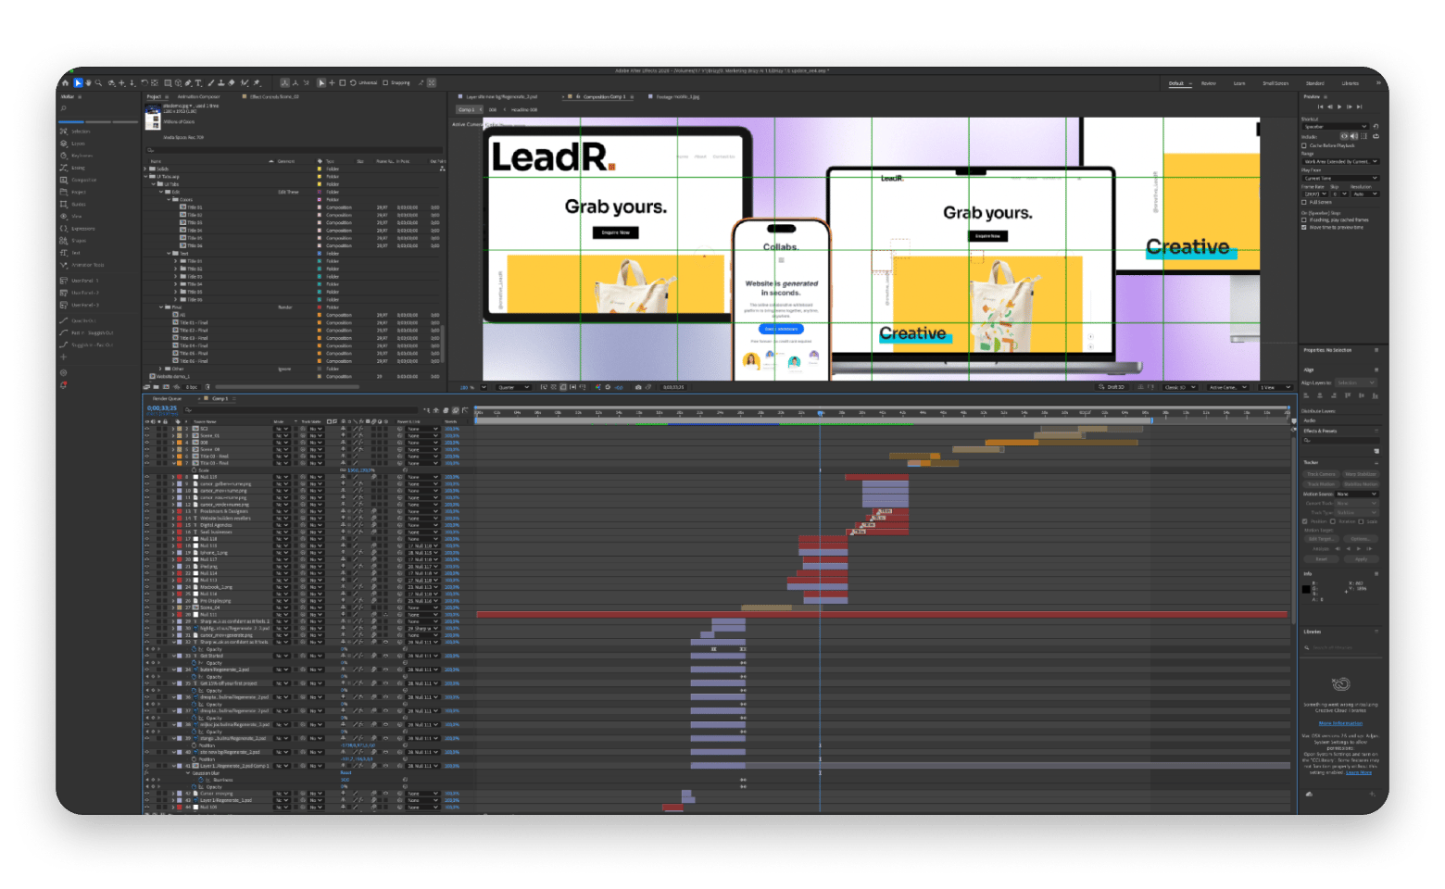Click the Track Camera button in Tracker

click(x=1321, y=474)
